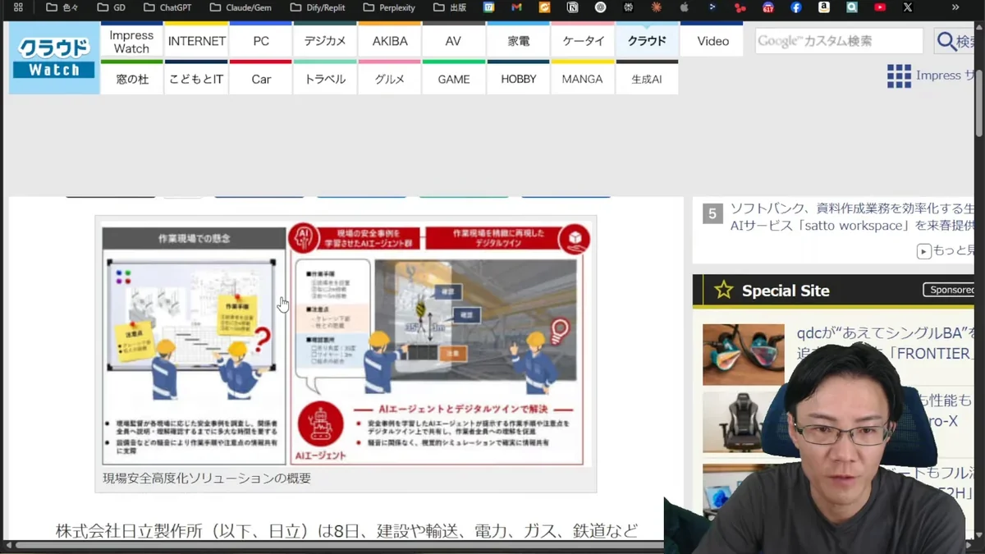Click the 検索 search button

(954, 40)
